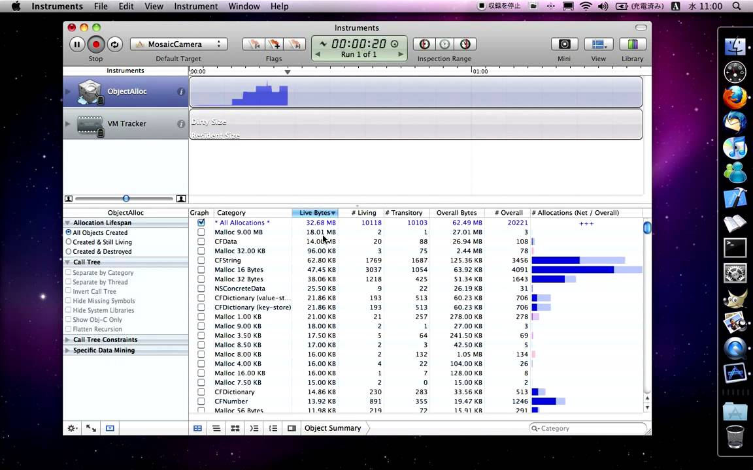Open Firefox from the Dock

[x=735, y=97]
